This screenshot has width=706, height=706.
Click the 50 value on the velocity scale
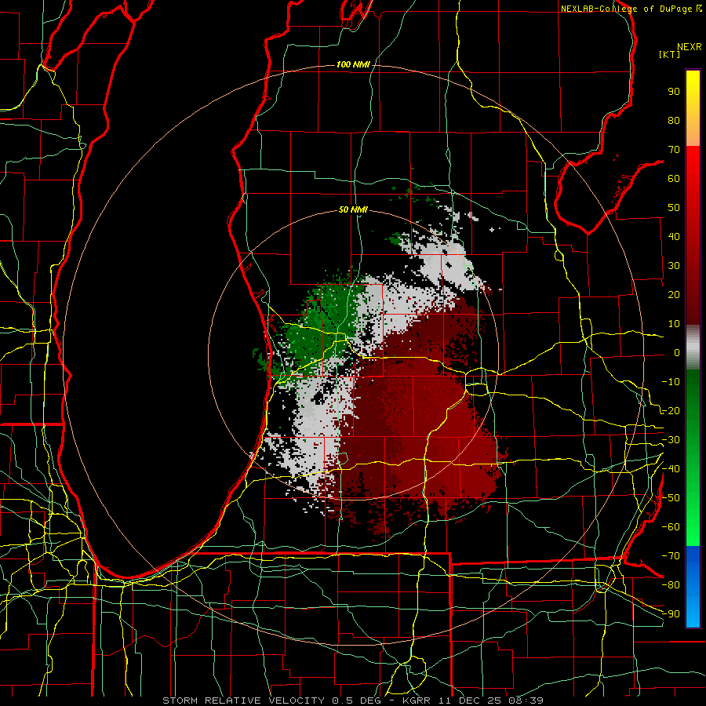pyautogui.click(x=674, y=208)
